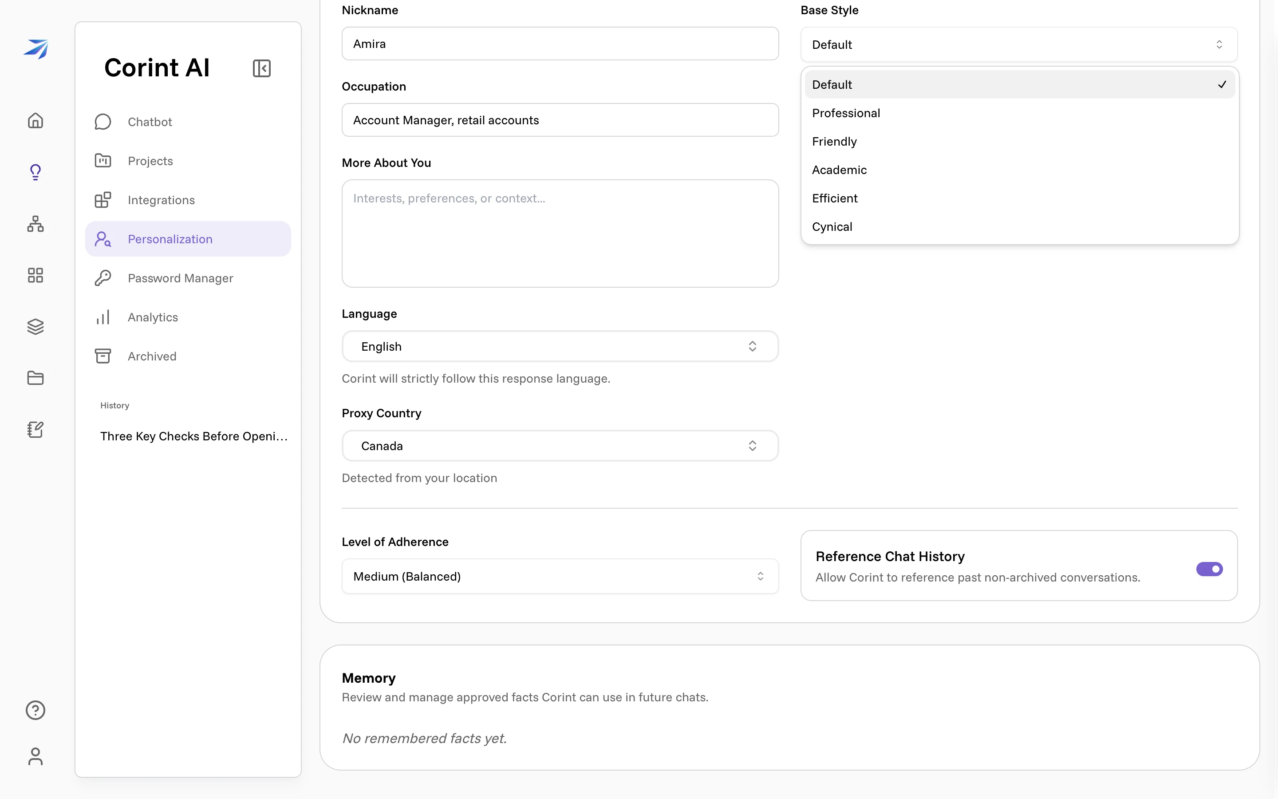The height and width of the screenshot is (799, 1278).
Task: Click the More About You text area
Action: pyautogui.click(x=560, y=233)
